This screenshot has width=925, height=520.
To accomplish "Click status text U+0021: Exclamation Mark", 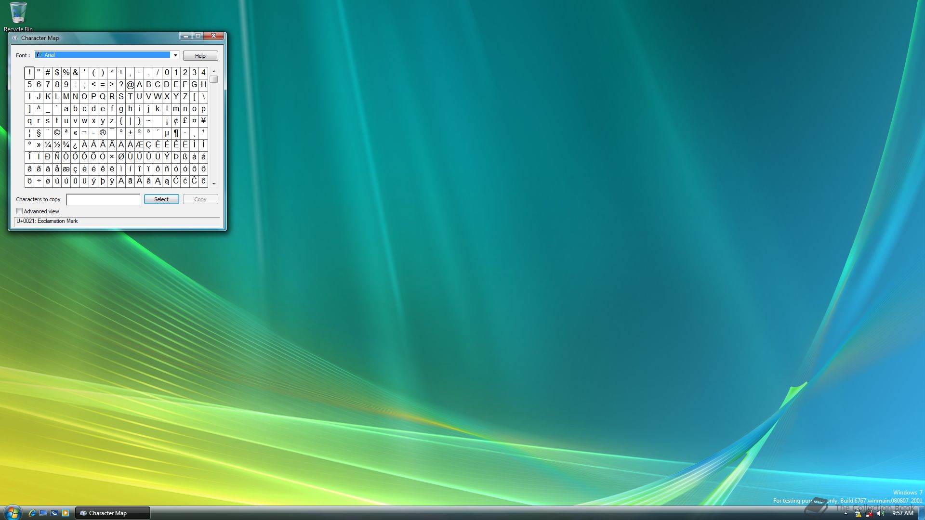I will point(47,221).
